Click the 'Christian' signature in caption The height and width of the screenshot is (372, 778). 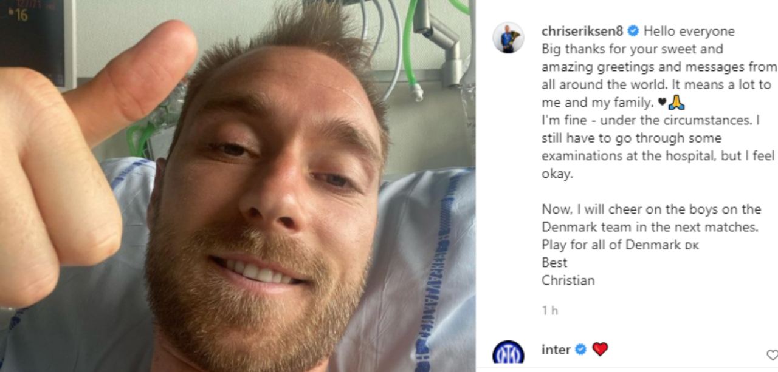(x=568, y=280)
